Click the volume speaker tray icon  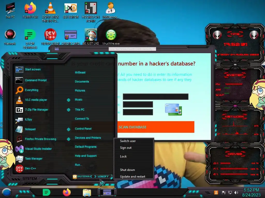(236, 192)
